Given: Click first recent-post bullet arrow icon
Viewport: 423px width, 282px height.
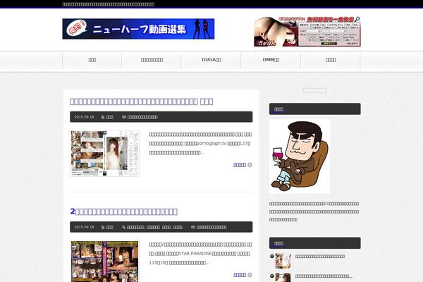Looking at the screenshot, I should (271, 256).
